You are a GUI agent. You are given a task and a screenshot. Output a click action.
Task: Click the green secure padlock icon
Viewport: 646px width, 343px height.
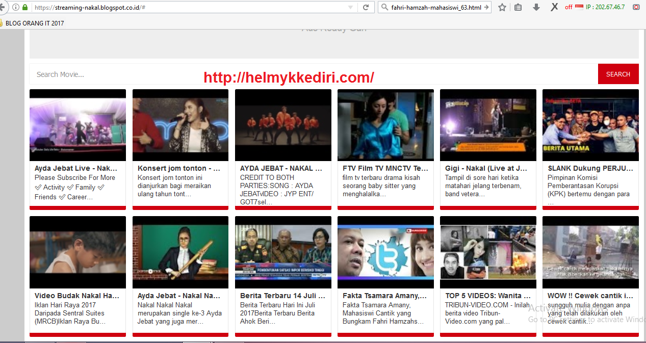[25, 7]
